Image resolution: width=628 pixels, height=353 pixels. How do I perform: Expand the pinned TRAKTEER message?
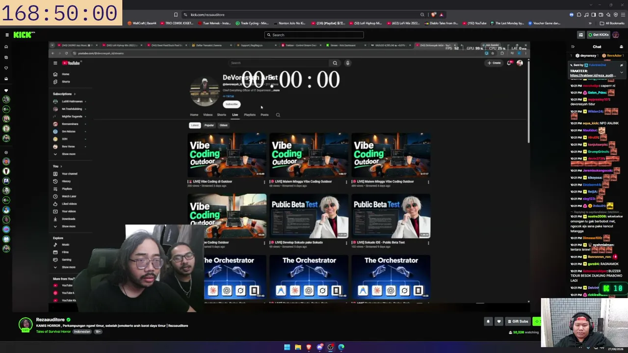(621, 73)
